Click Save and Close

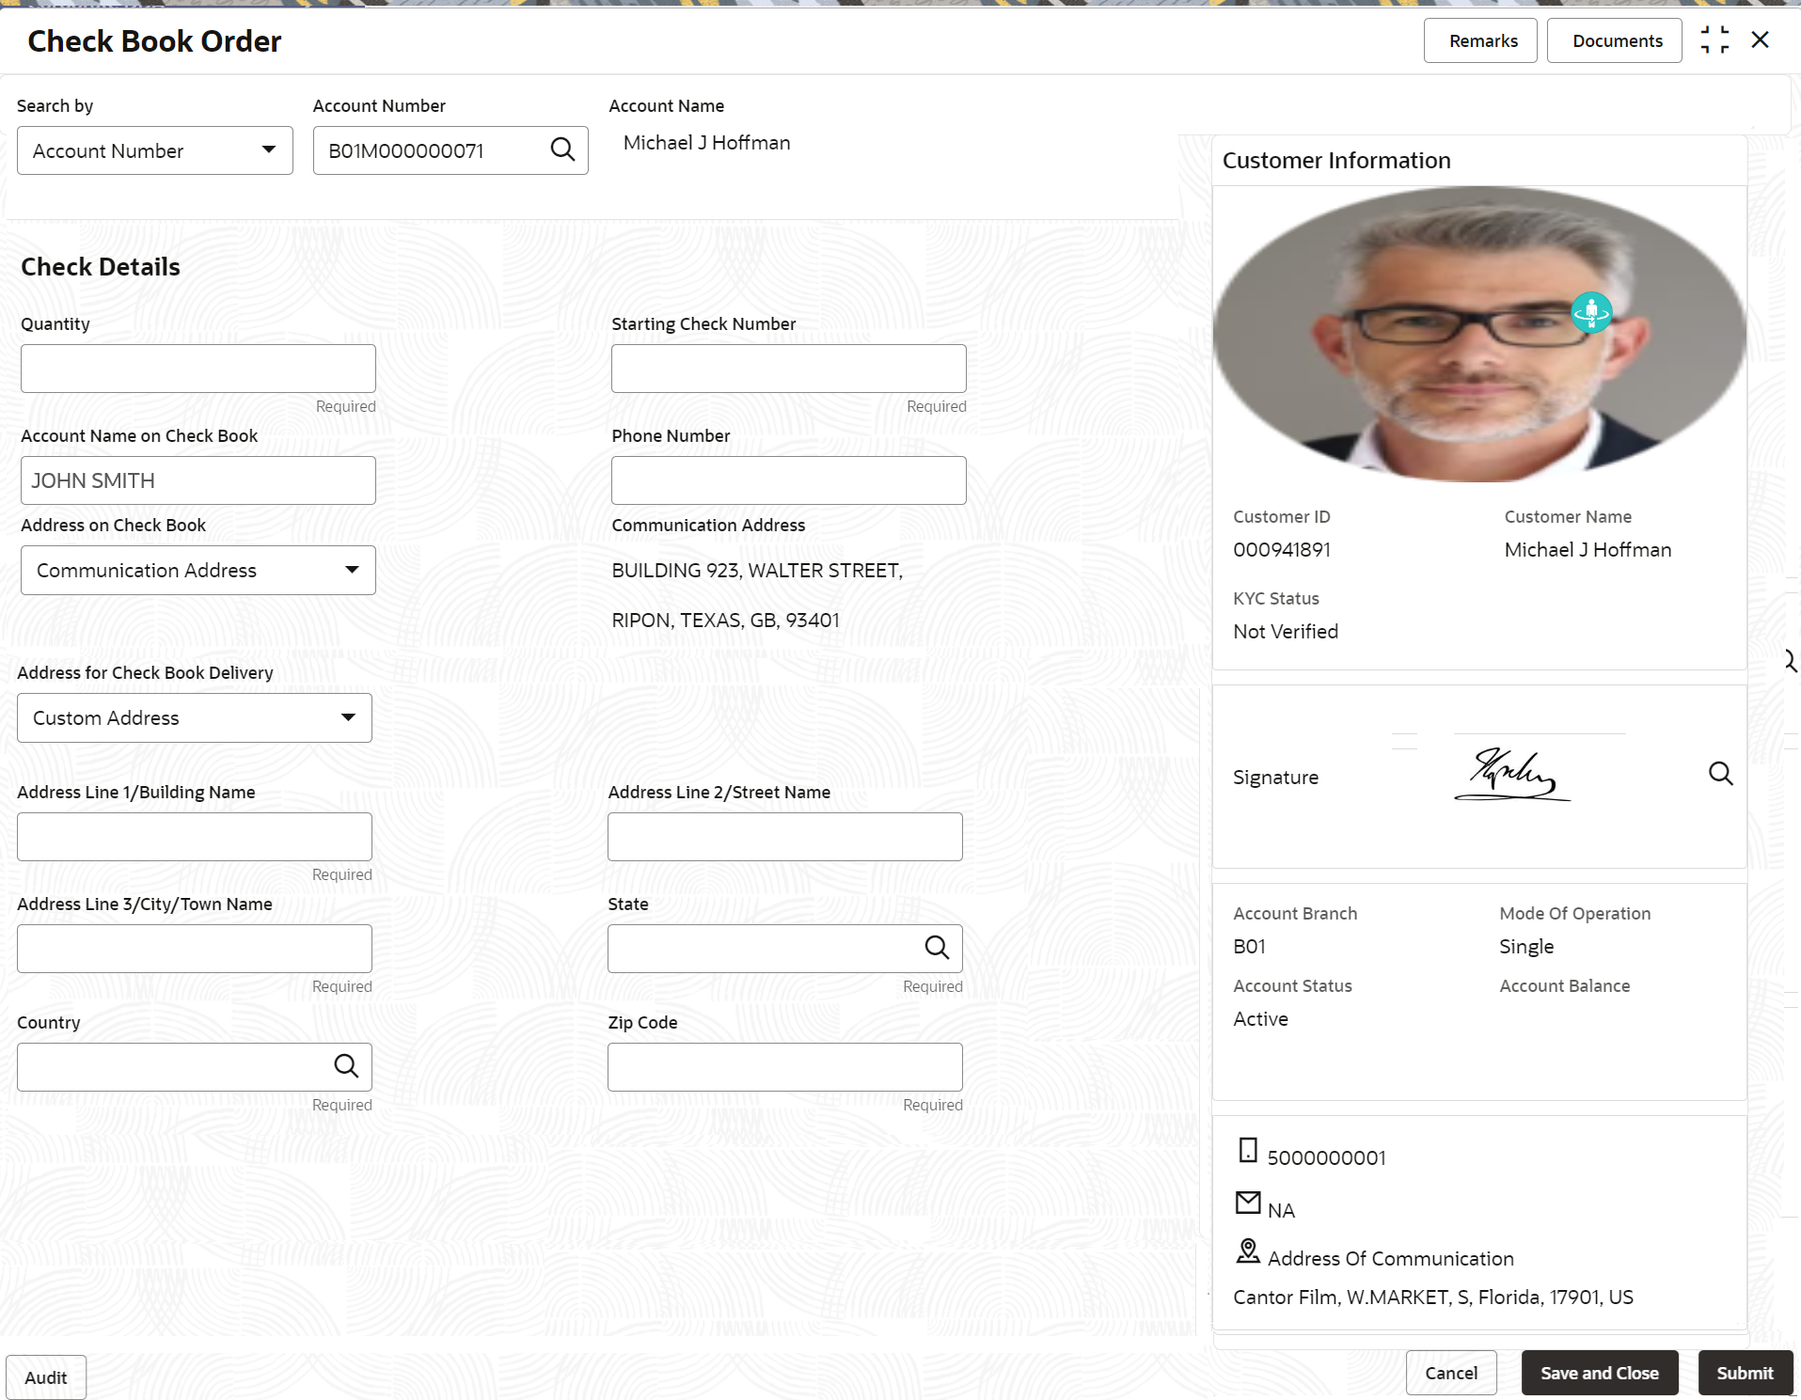1600,1373
